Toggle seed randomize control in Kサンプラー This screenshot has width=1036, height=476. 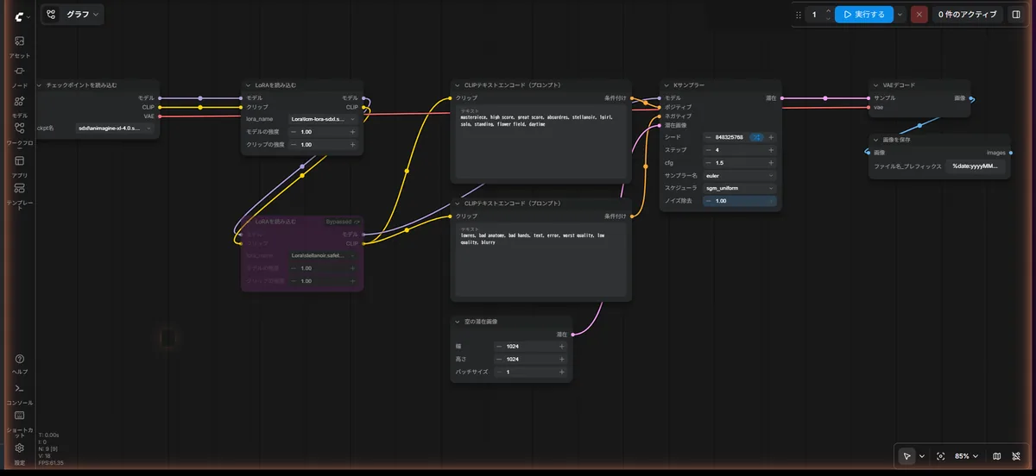pos(756,137)
